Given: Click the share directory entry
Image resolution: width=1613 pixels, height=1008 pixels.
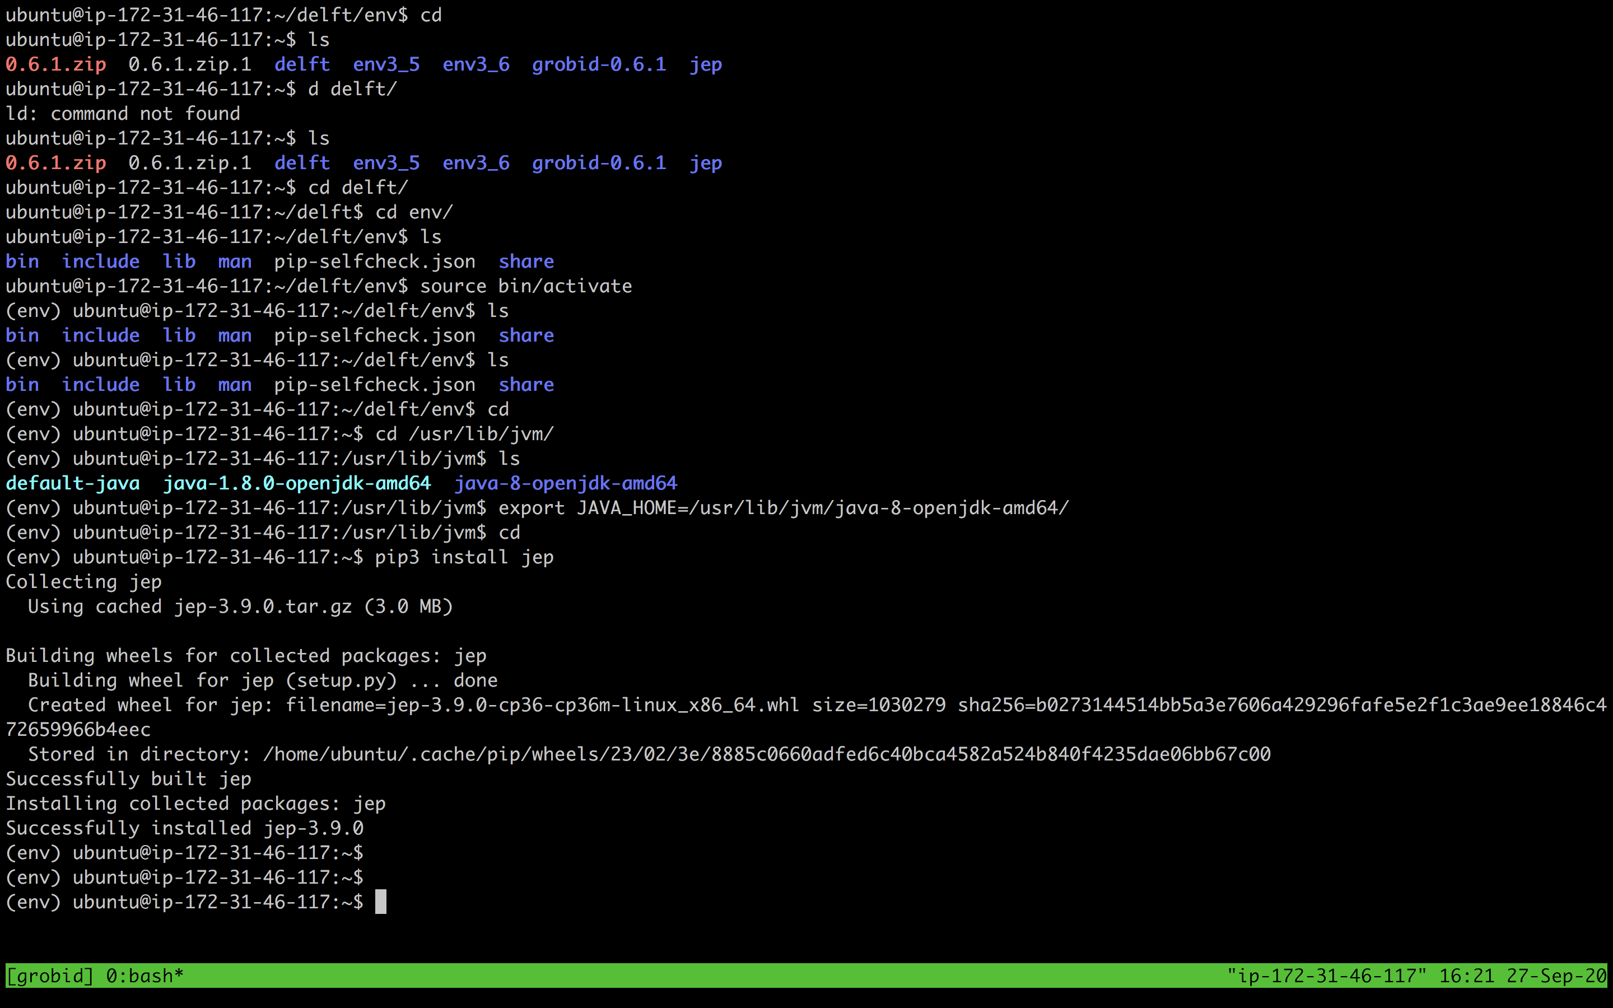Looking at the screenshot, I should point(526,260).
